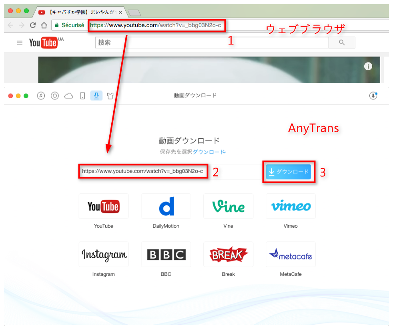Open the device phone icon in AnyTrans
This screenshot has width=393, height=330.
click(82, 96)
